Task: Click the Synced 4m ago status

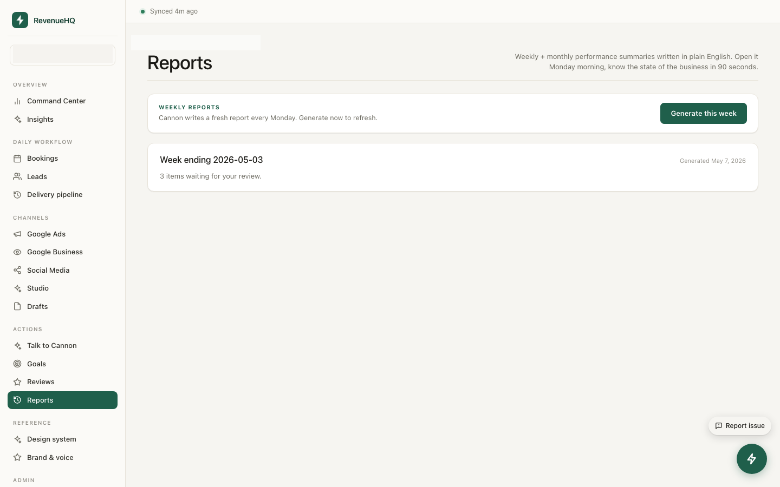Action: pyautogui.click(x=169, y=11)
